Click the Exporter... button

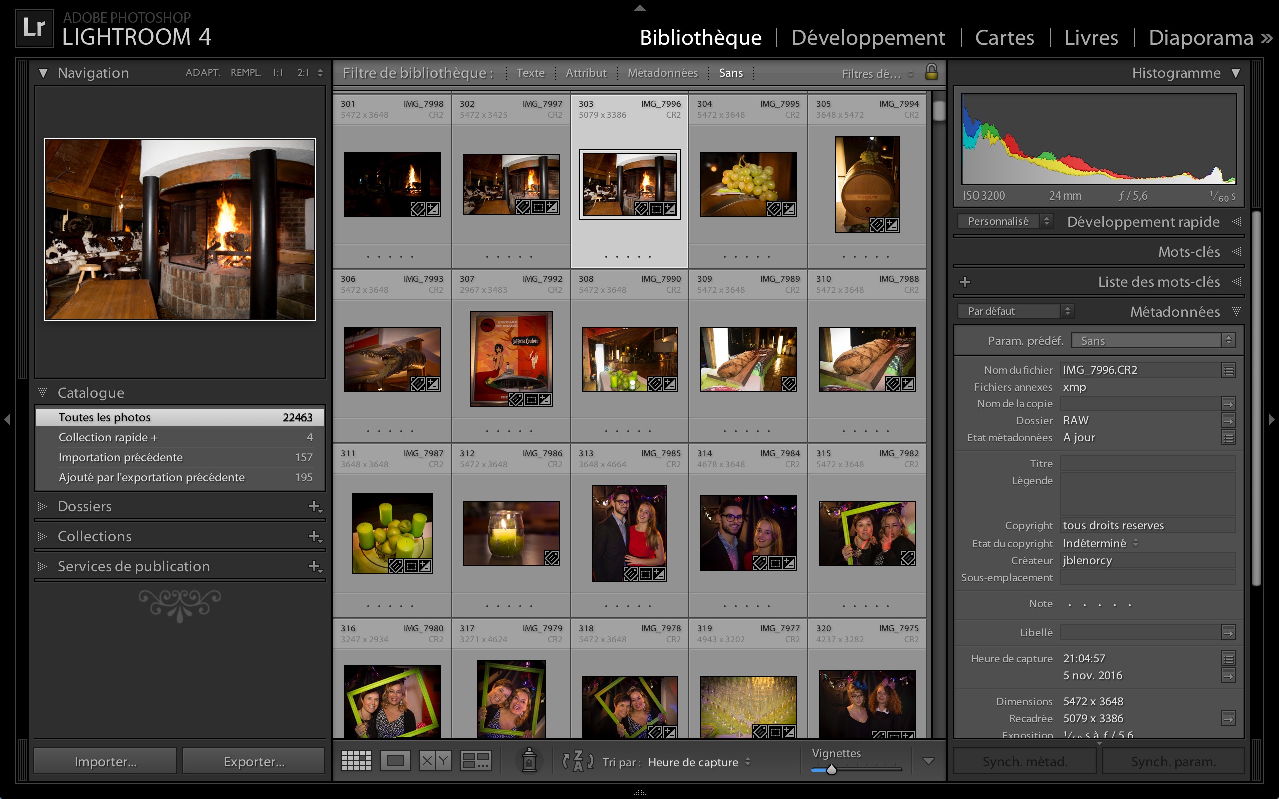pyautogui.click(x=254, y=761)
